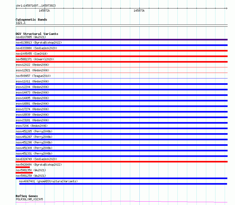235x205 pixels.
Task: Open nsv6324749 (Sedlazeck2020) label
Action: point(36,159)
